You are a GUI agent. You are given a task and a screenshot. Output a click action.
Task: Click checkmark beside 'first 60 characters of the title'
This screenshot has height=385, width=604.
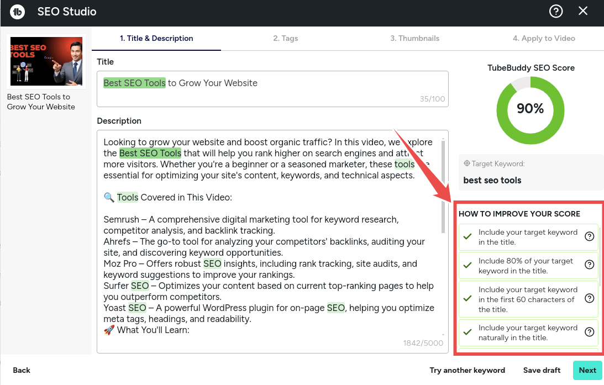tap(468, 298)
